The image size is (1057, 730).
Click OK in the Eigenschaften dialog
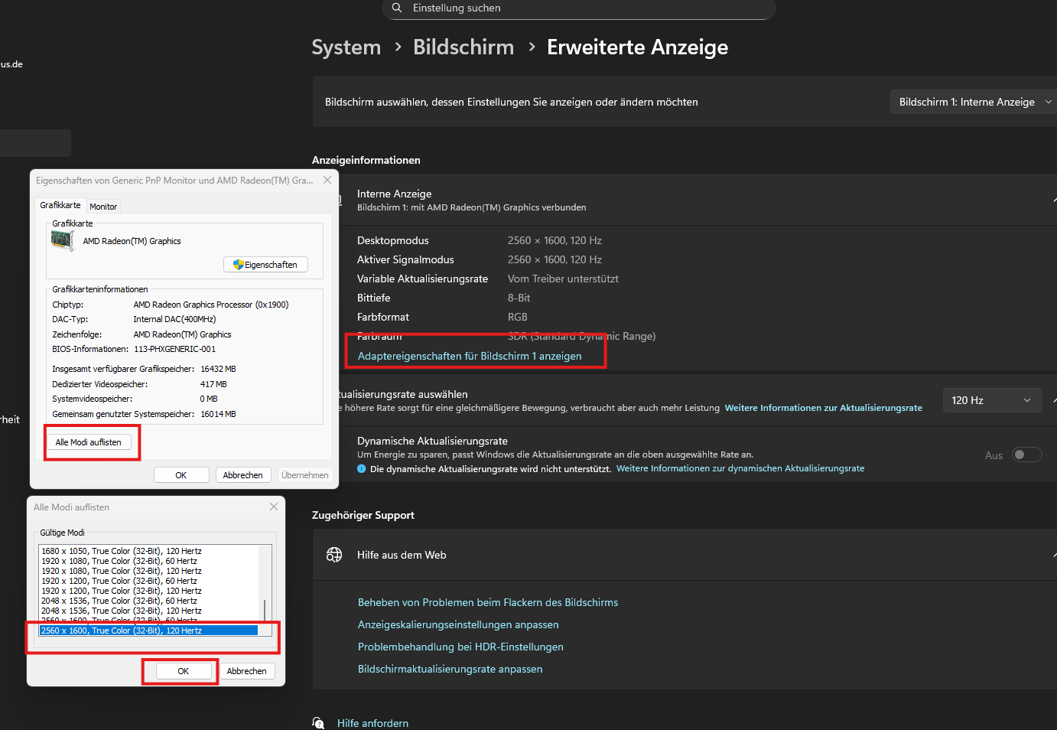181,475
